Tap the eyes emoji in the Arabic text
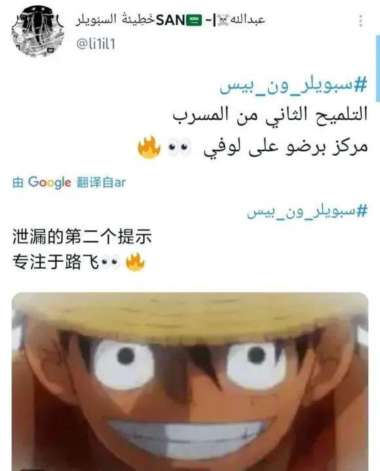 coord(180,147)
